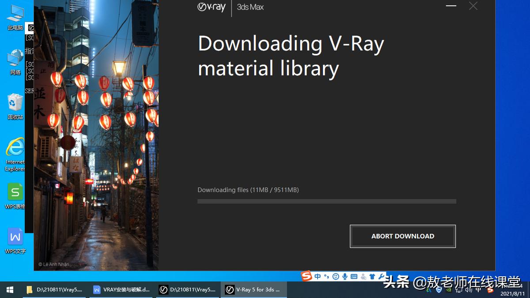Select the Sogou voice input microphone icon
The height and width of the screenshot is (298, 530).
coord(345,276)
